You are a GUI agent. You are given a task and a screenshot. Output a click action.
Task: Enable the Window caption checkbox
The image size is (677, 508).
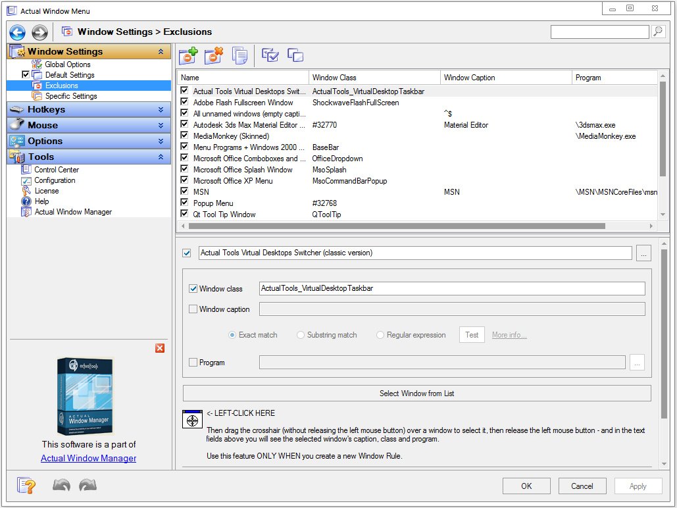coord(191,309)
